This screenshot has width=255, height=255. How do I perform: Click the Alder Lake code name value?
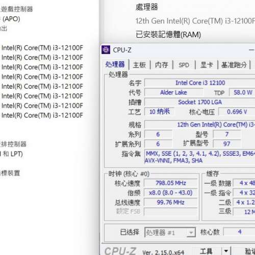(173, 92)
